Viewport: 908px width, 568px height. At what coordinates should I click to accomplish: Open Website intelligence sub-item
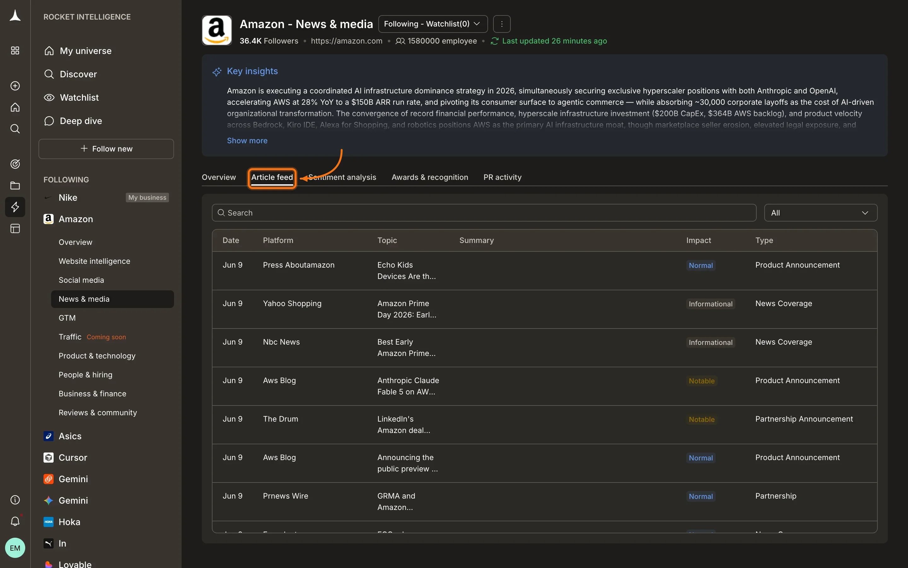tap(94, 261)
